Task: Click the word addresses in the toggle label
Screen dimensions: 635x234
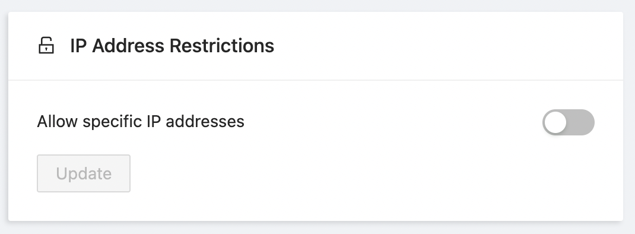Action: point(205,121)
